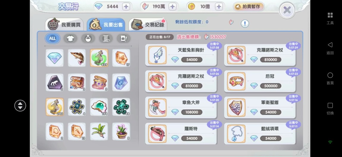
Task: Filter items by thread spool icon
Action: click(x=106, y=39)
